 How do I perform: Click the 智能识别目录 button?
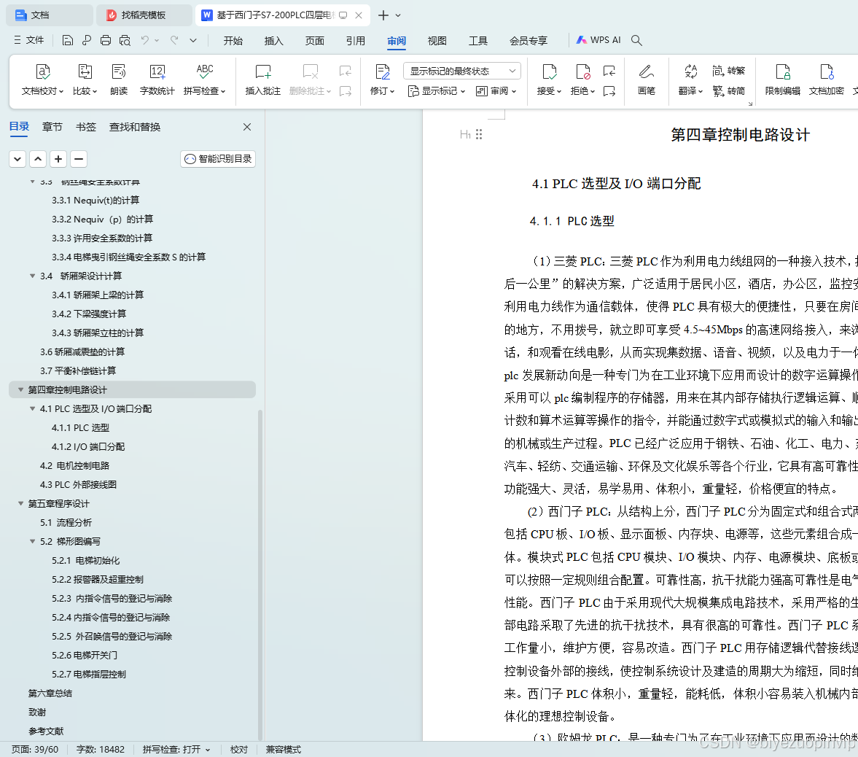pos(218,159)
